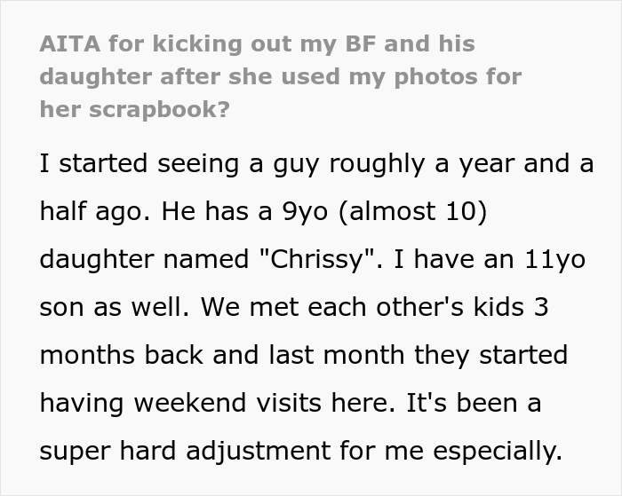Click the word "scrapbook?" in the title

click(159, 110)
